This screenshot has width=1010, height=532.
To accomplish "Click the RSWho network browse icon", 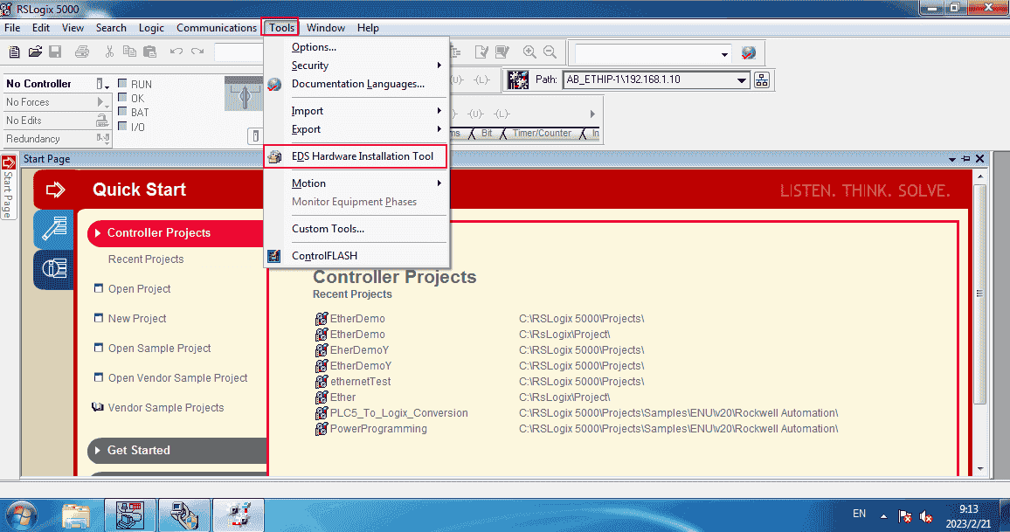I will [762, 80].
